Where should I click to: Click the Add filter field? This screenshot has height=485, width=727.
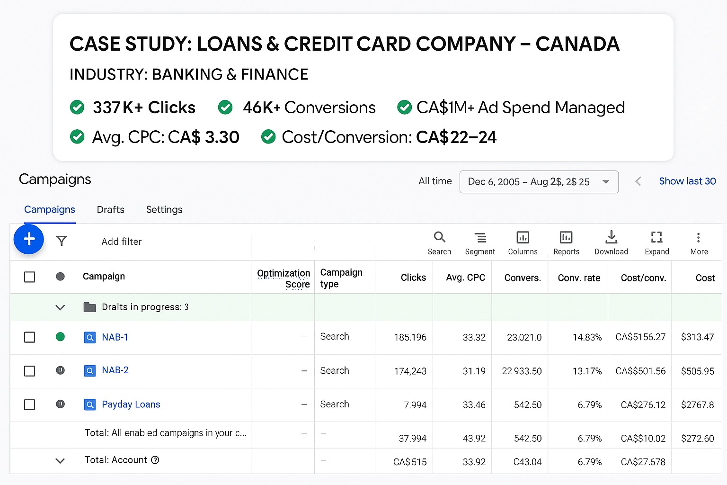[x=122, y=242]
